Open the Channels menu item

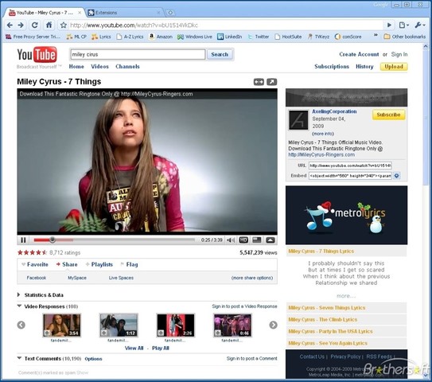coord(127,66)
